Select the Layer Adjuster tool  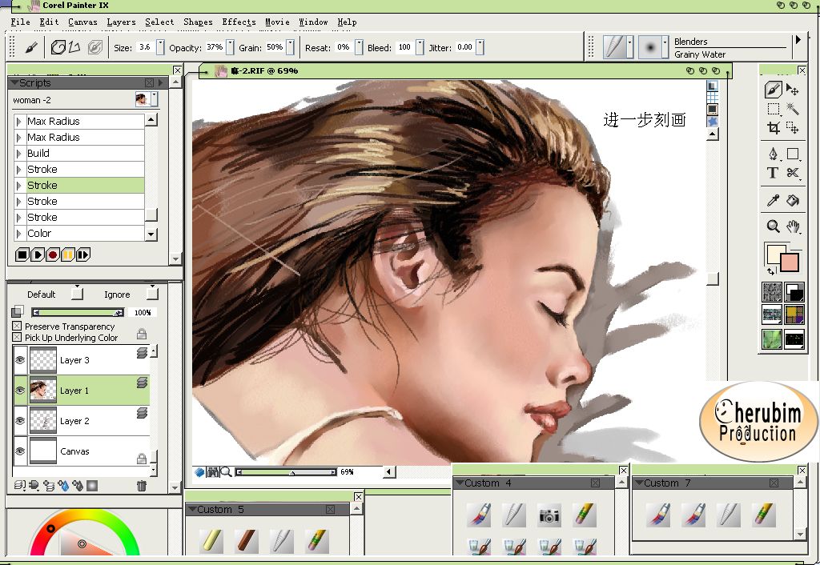pos(793,90)
